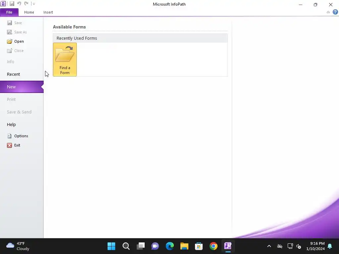Open Task View from taskbar
Viewport: 339px width, 254px height.
coord(140,246)
